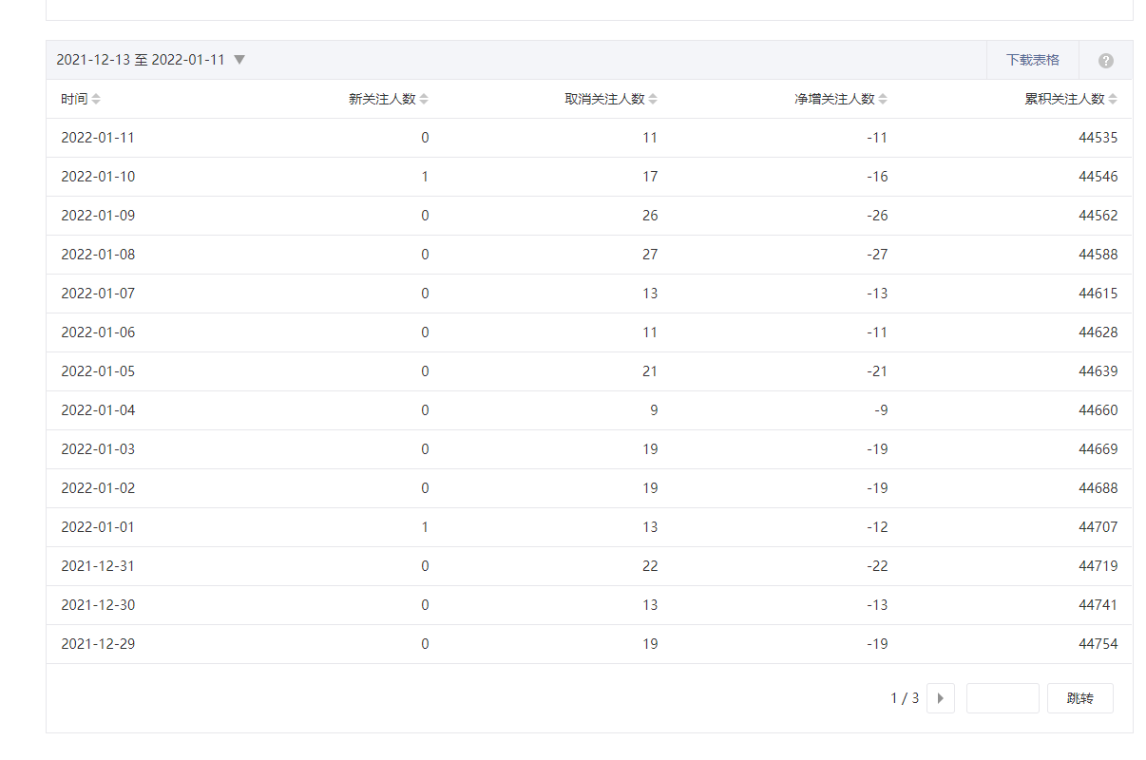Screen dimensions: 1146x760
Task: Expand the 2021-12-13 至 2022-01-11 date range dropdown
Action: [x=239, y=60]
